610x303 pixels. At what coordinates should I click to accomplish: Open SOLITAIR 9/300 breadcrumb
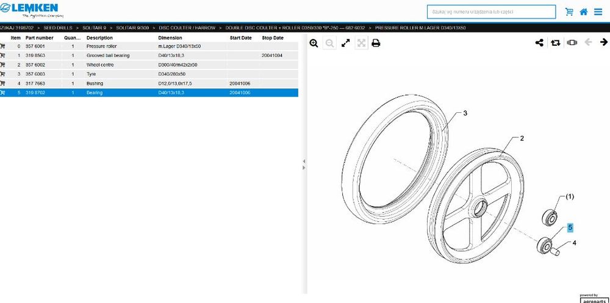point(132,28)
